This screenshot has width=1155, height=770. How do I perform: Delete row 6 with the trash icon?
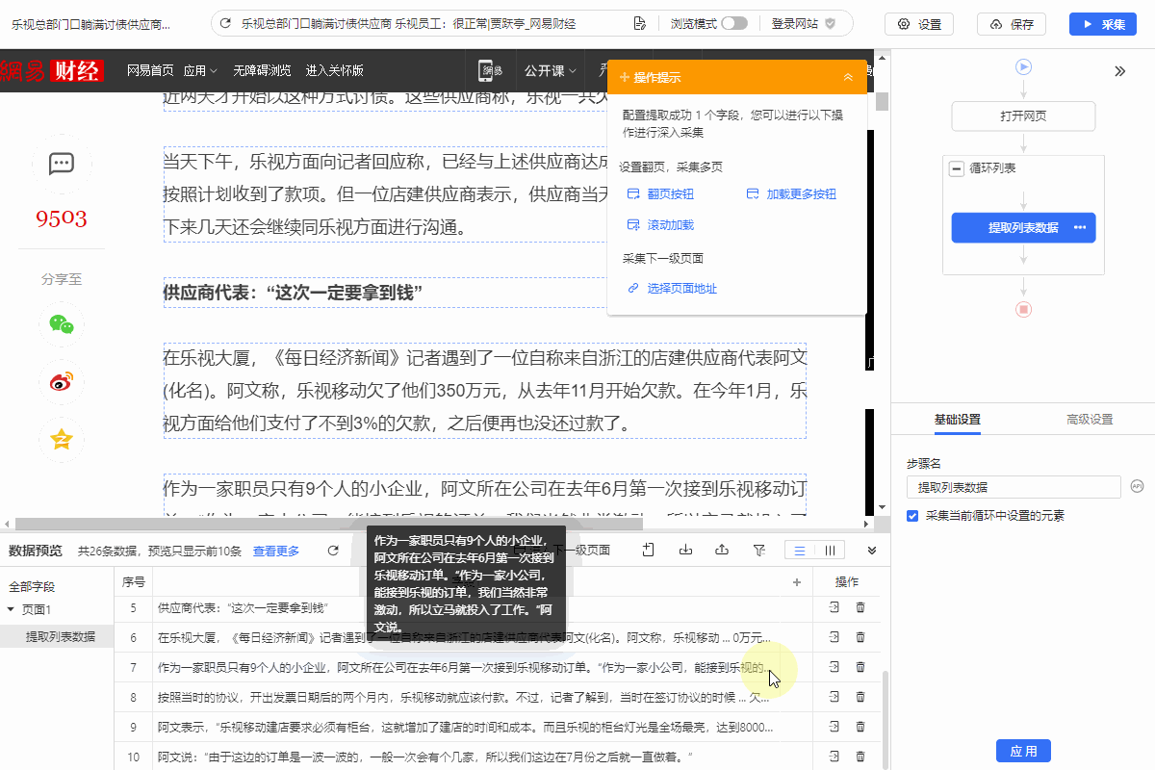click(860, 636)
